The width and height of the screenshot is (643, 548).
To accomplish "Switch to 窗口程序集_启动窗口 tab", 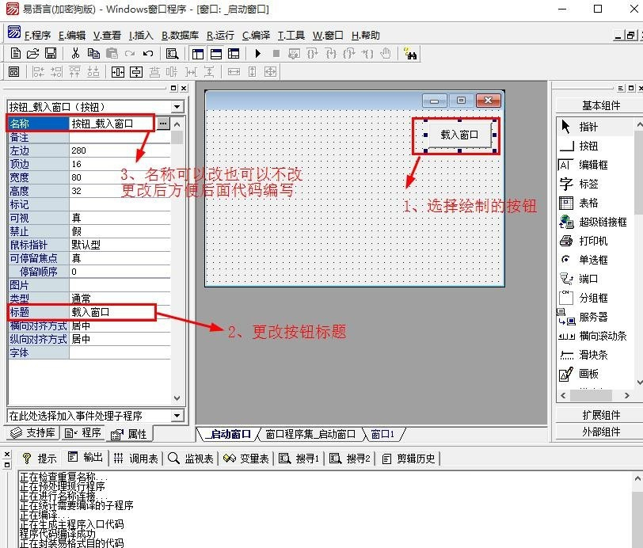I will point(310,434).
